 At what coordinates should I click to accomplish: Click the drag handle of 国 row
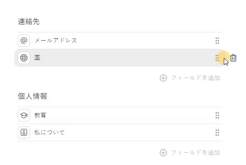[x=217, y=58]
